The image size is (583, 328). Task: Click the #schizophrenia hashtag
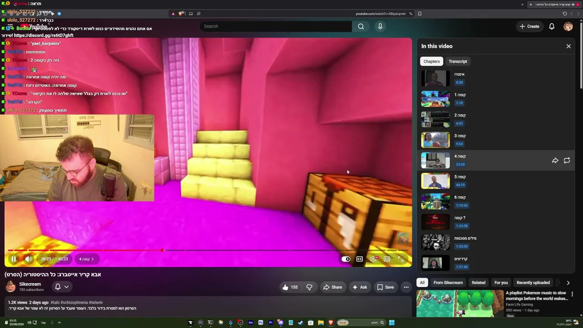click(x=74, y=302)
